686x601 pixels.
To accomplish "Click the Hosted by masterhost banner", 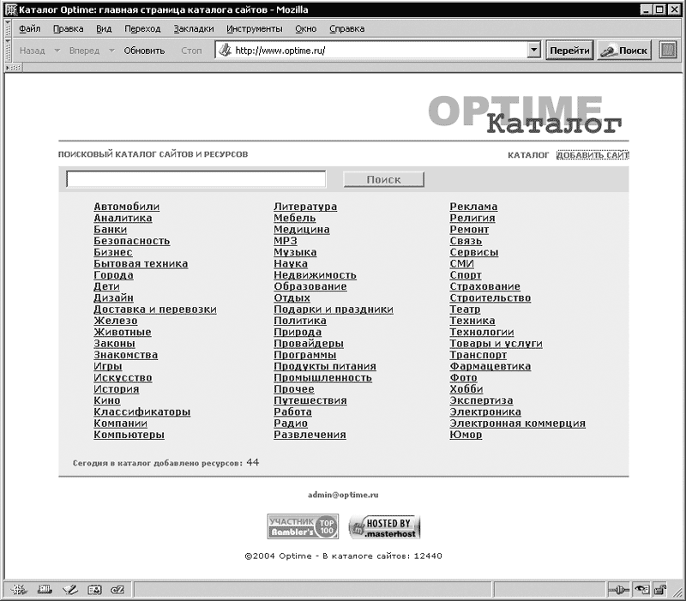I will tap(383, 527).
